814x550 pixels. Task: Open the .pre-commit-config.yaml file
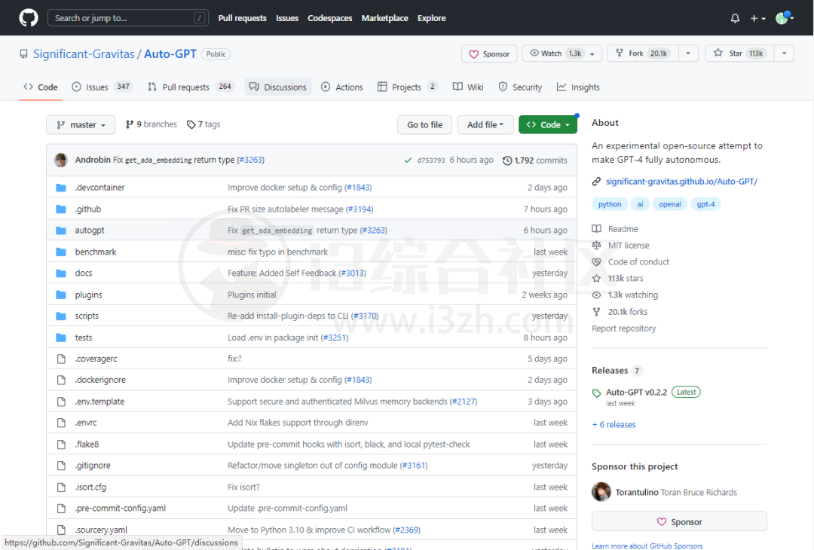(121, 509)
